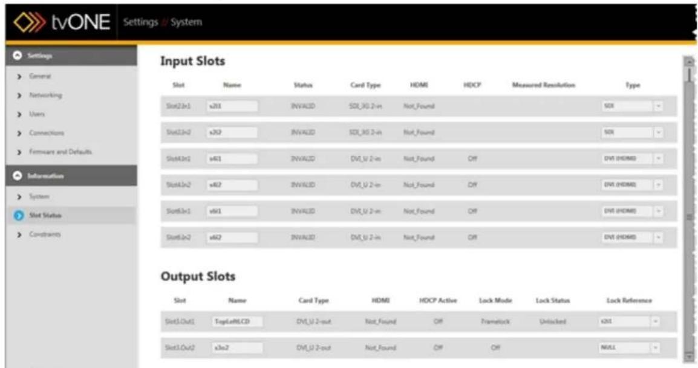Screen dimensions: 698x368
Task: Select Slot Status in the sidebar
Action: [x=45, y=215]
